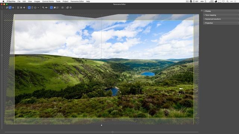The height and width of the screenshot is (134, 239).
Task: Click the linked sheets icon near toolbar end
Action: click(x=68, y=7)
